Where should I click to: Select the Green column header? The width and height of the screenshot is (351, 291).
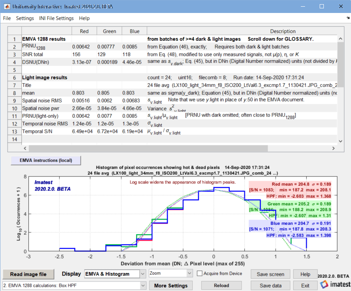point(109,31)
